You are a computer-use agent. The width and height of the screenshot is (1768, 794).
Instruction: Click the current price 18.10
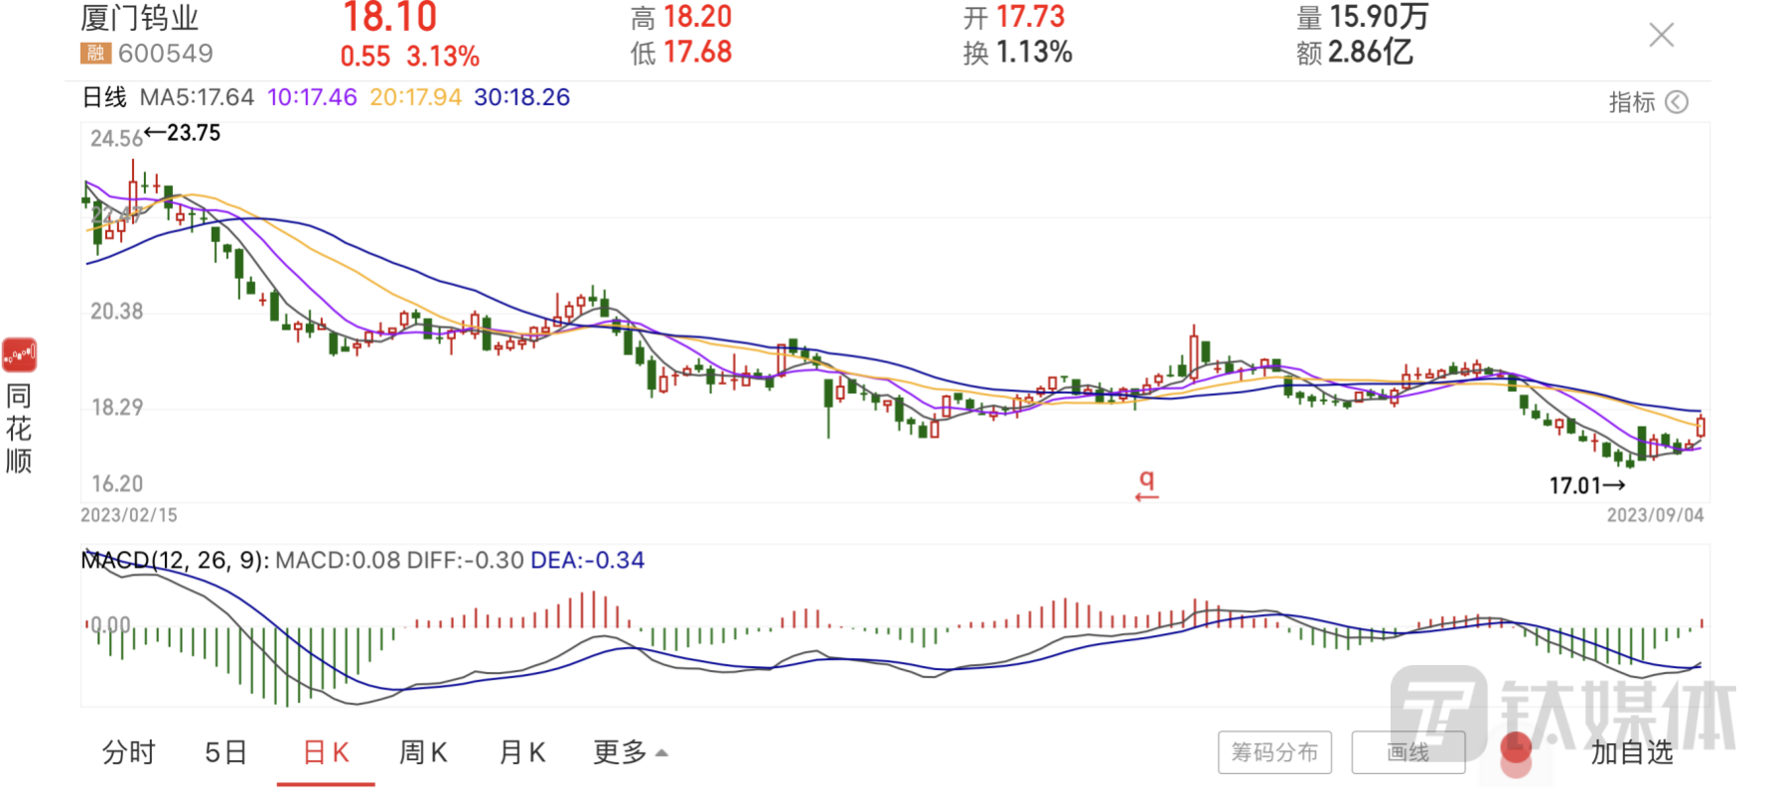389,17
